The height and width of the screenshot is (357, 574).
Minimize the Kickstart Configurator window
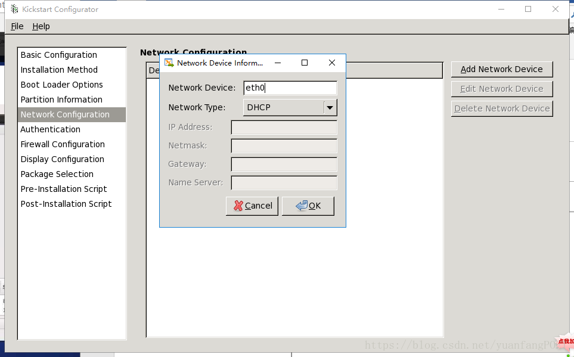point(501,9)
